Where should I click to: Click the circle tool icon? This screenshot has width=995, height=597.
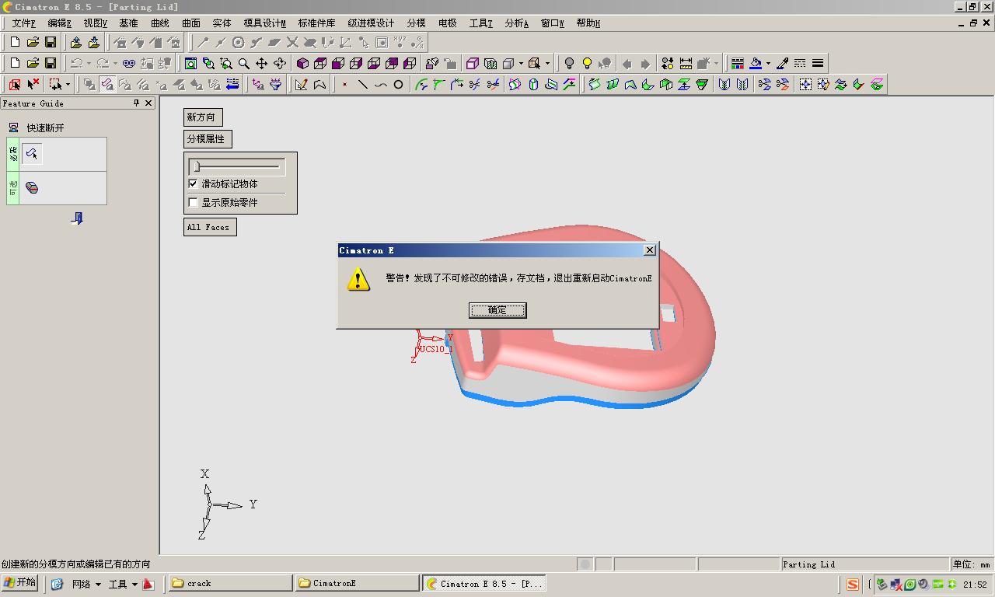(x=398, y=84)
